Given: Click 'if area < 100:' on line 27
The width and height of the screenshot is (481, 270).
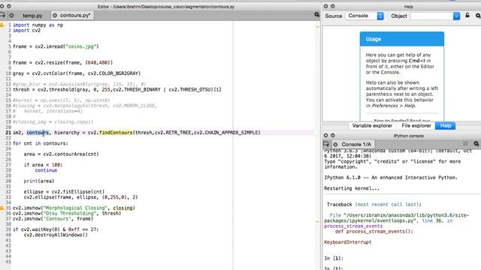Looking at the screenshot, I should tap(44, 165).
